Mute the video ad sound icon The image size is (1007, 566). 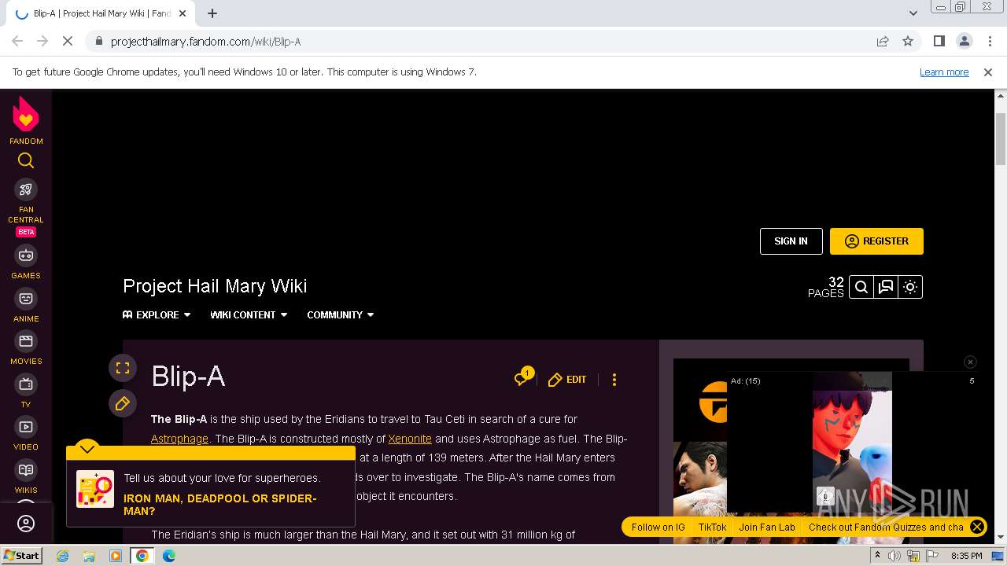click(825, 495)
